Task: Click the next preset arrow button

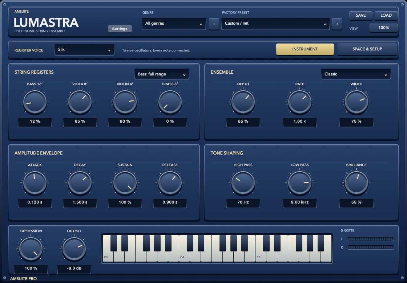Action: [337, 24]
